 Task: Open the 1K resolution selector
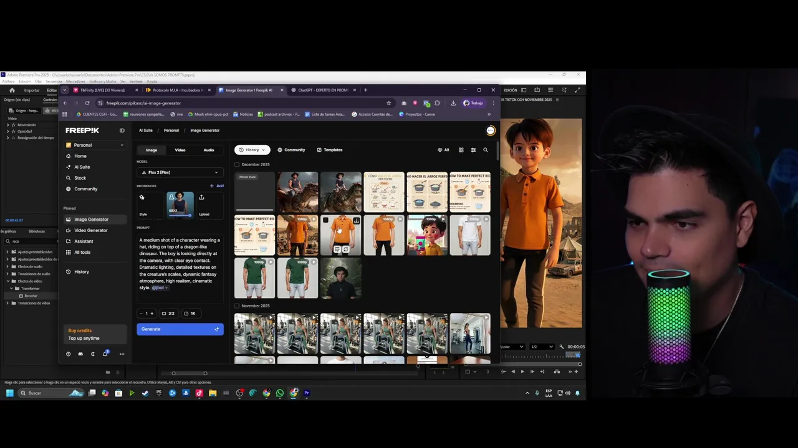[x=190, y=314]
